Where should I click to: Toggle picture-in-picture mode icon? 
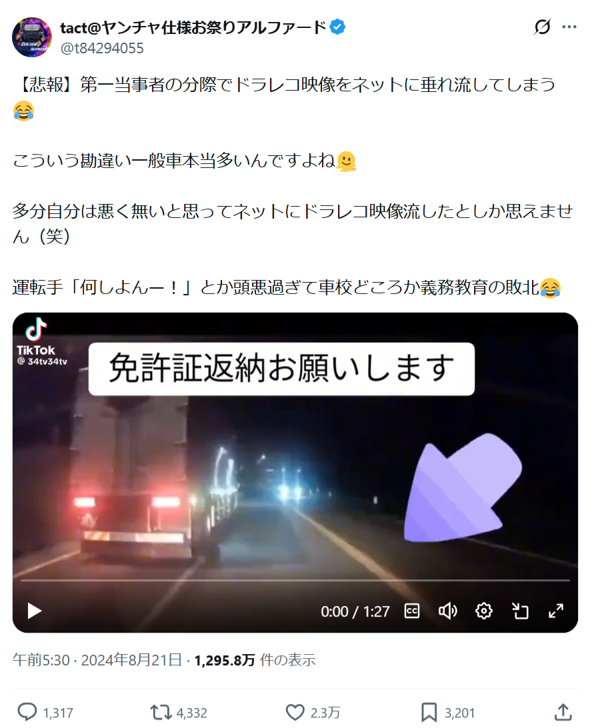(520, 611)
